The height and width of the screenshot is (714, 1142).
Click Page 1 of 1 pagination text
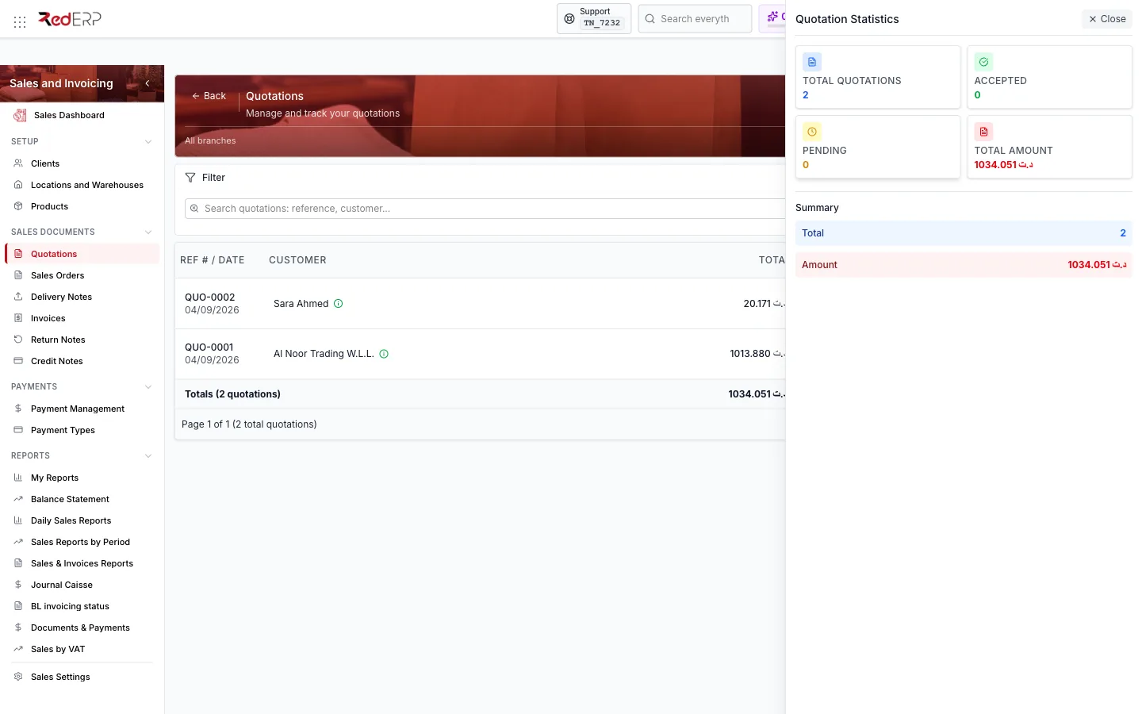tap(249, 424)
